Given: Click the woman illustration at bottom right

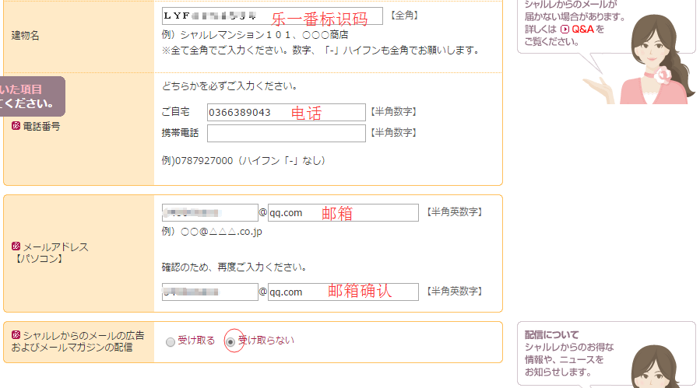Looking at the screenshot, I should coord(654,365).
